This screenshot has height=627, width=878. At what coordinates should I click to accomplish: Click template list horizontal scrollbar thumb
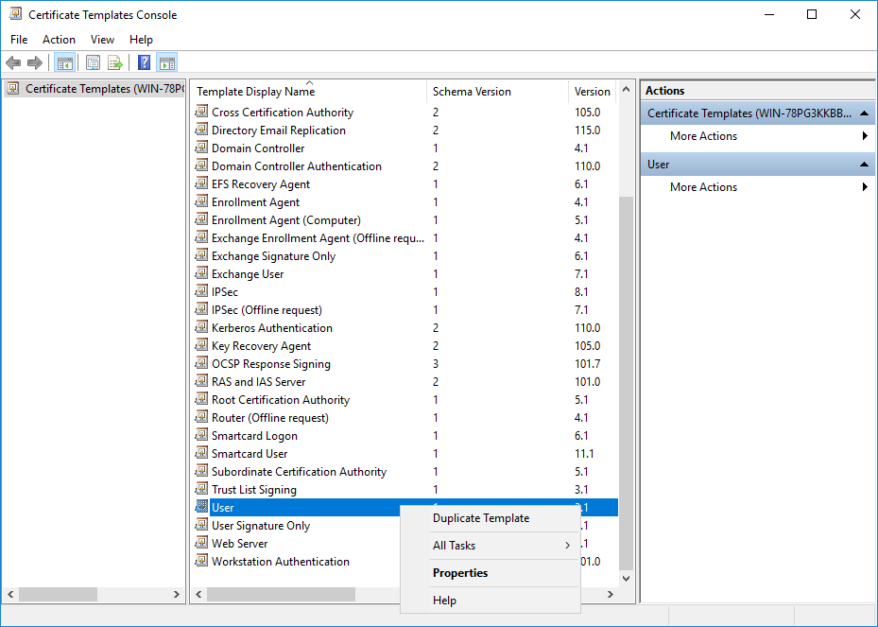coord(281,594)
